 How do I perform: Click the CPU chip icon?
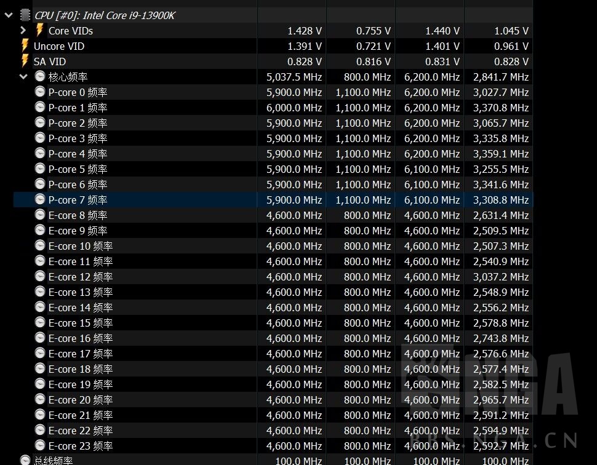25,15
